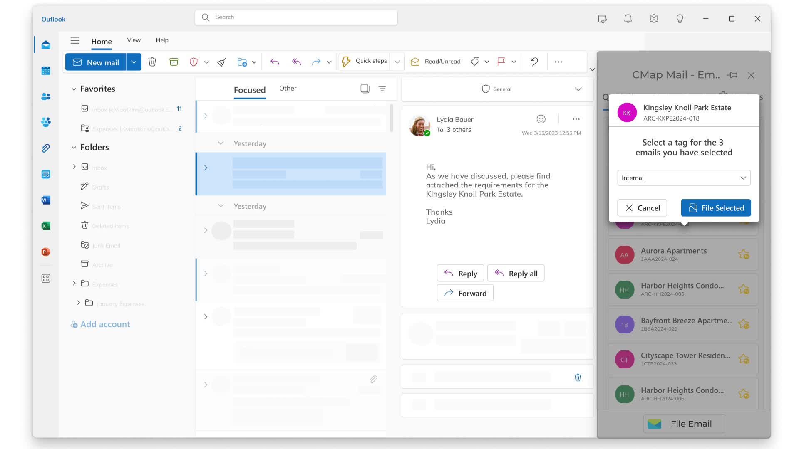Launch PowerPoint from the left rail
799x449 pixels.
pos(46,252)
